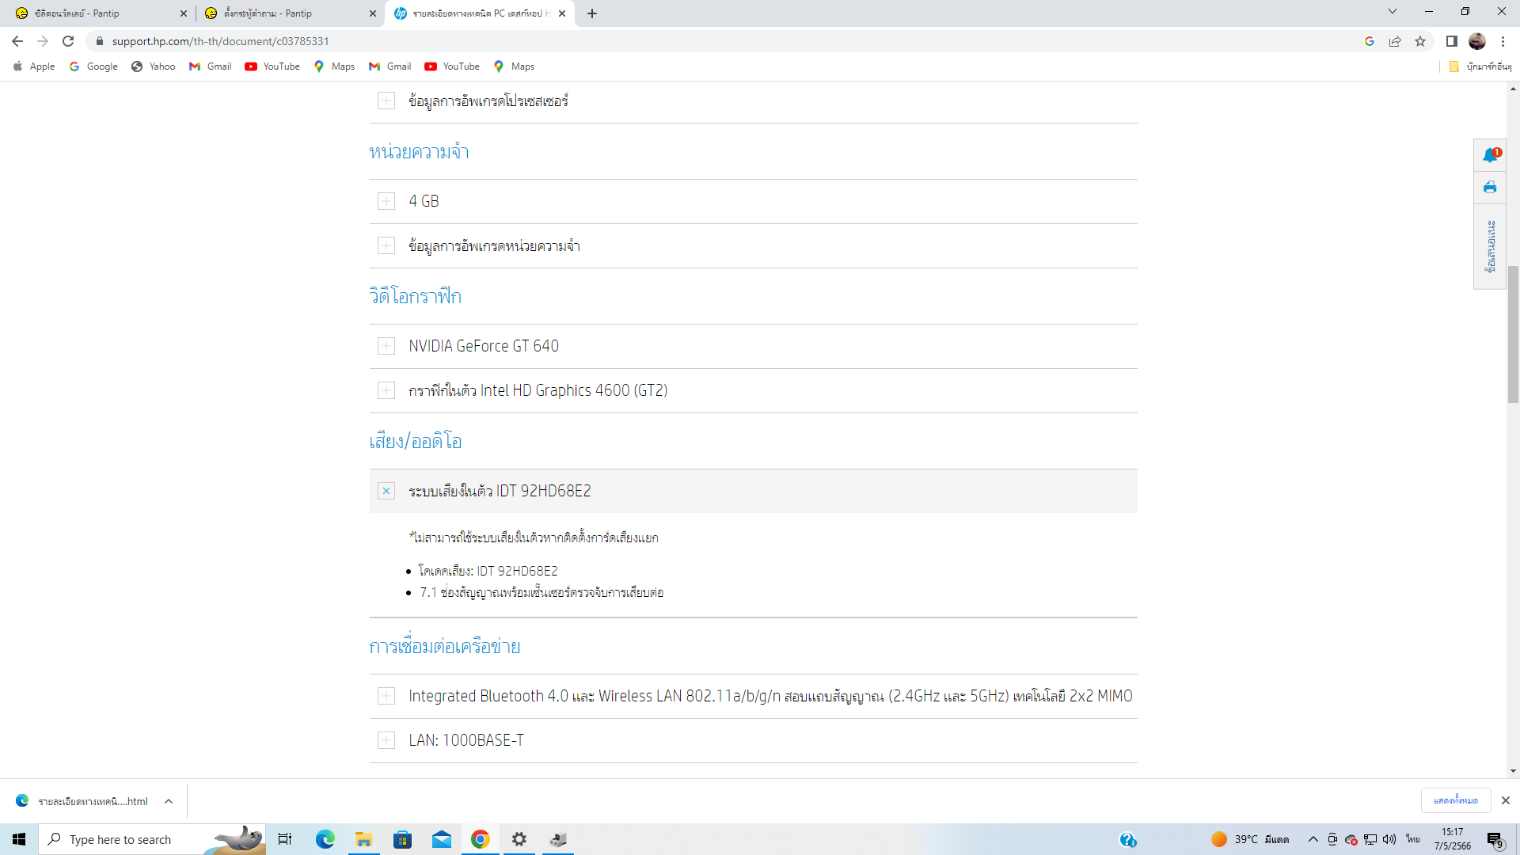The image size is (1520, 855).
Task: Open the Yahoo bookmark
Action: pos(154,66)
